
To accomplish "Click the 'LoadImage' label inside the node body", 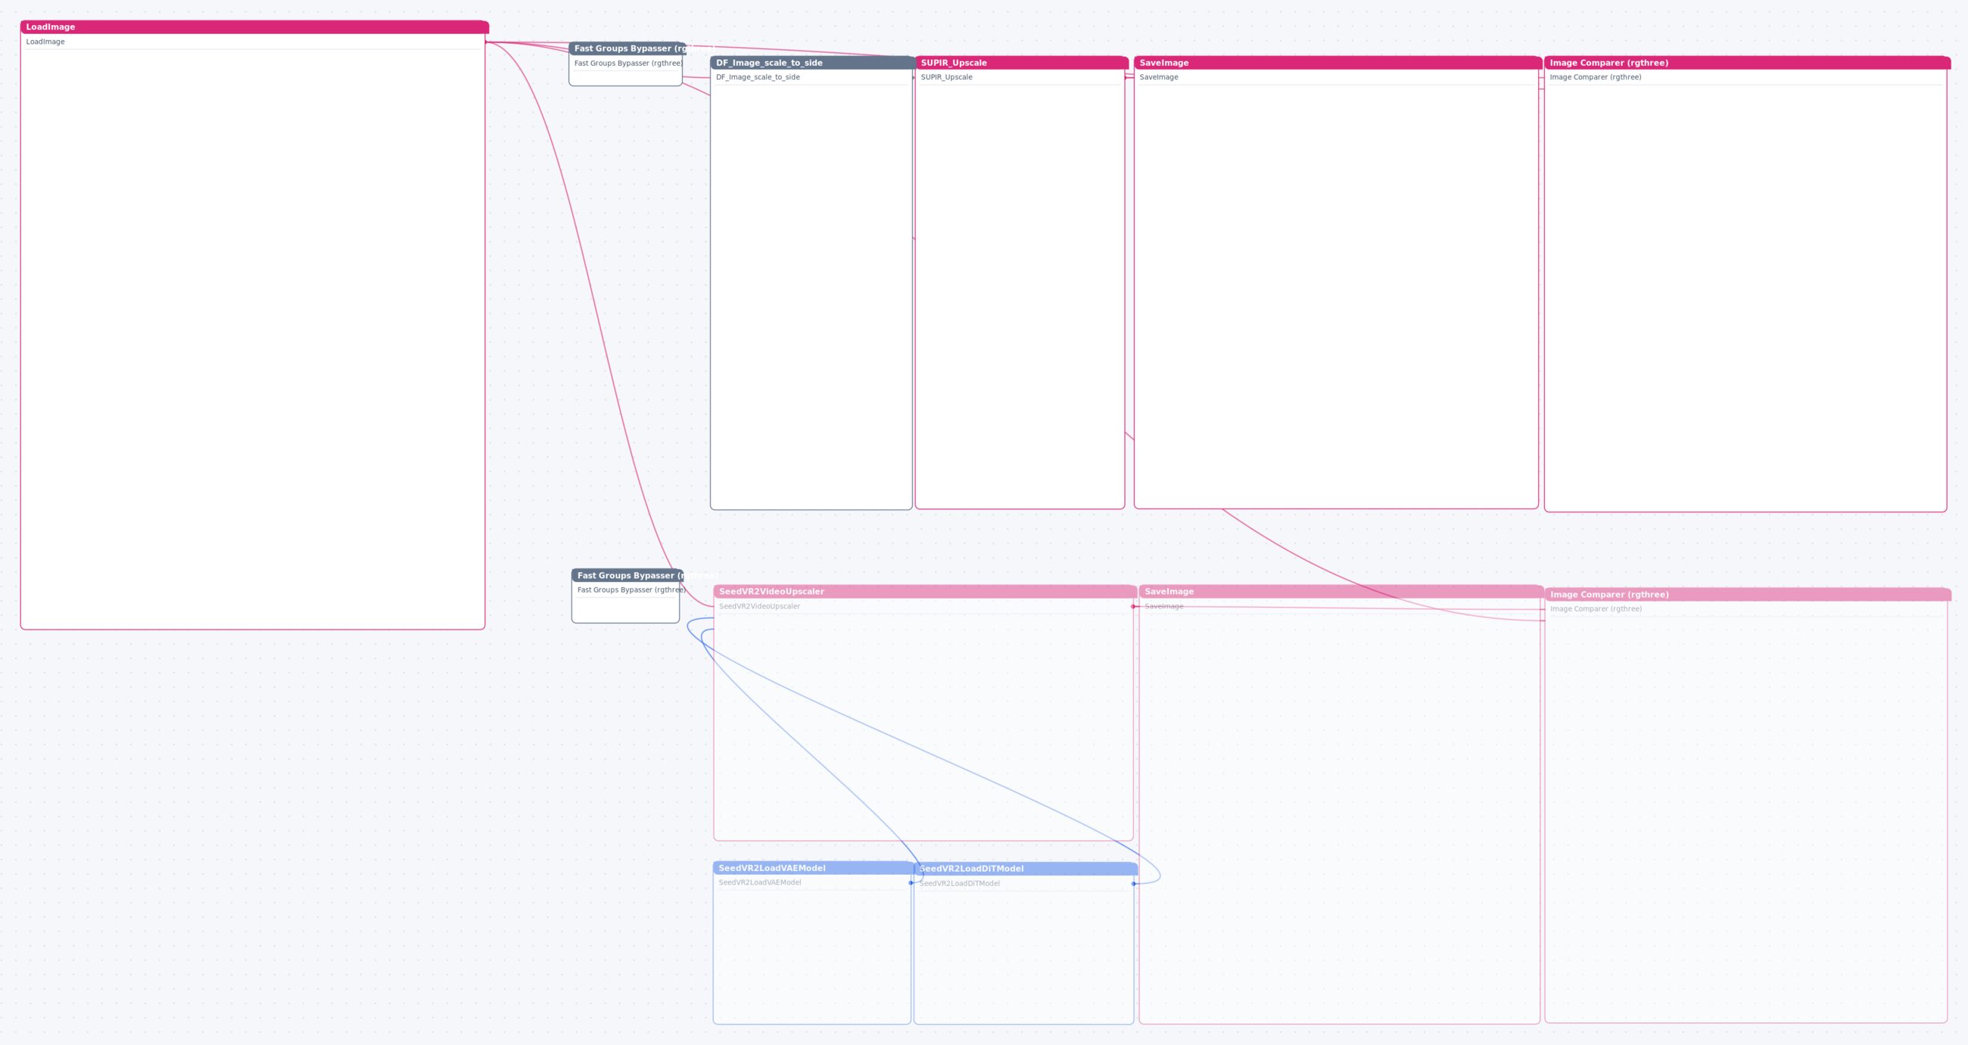I will point(45,42).
